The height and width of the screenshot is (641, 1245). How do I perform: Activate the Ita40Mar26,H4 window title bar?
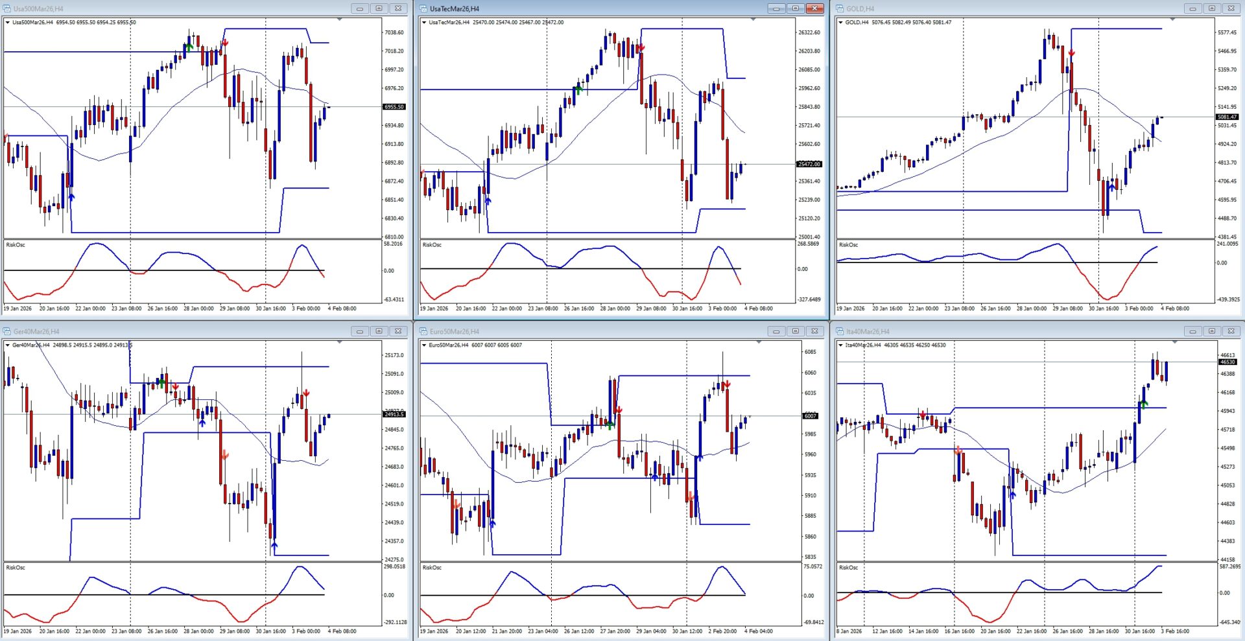(x=1005, y=331)
